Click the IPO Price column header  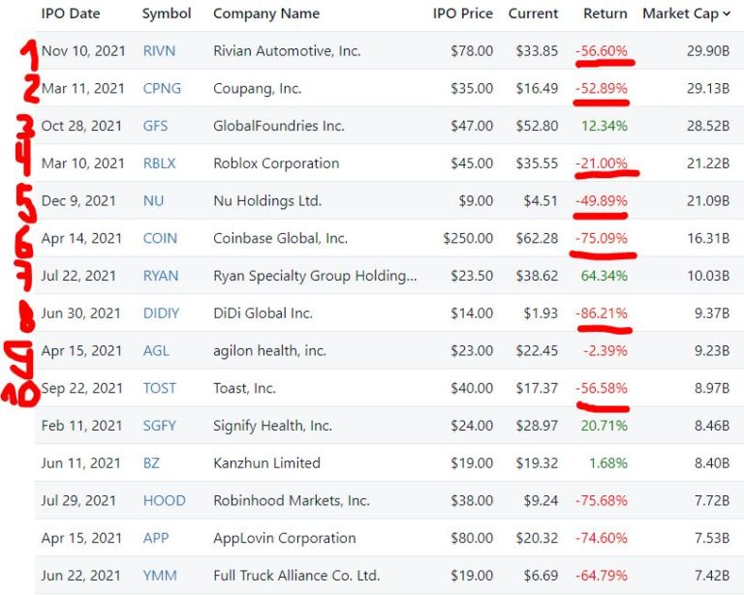coord(462,15)
